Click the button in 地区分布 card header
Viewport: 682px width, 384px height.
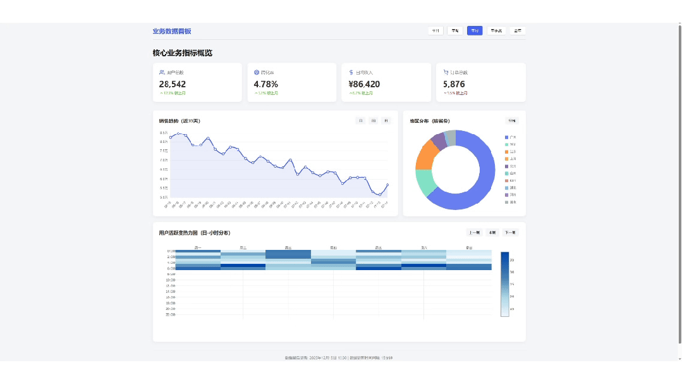pyautogui.click(x=511, y=120)
